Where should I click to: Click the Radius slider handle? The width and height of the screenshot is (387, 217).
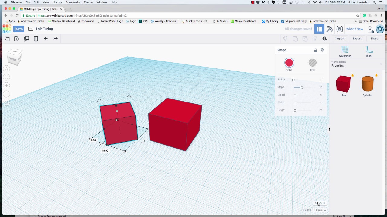click(x=293, y=80)
